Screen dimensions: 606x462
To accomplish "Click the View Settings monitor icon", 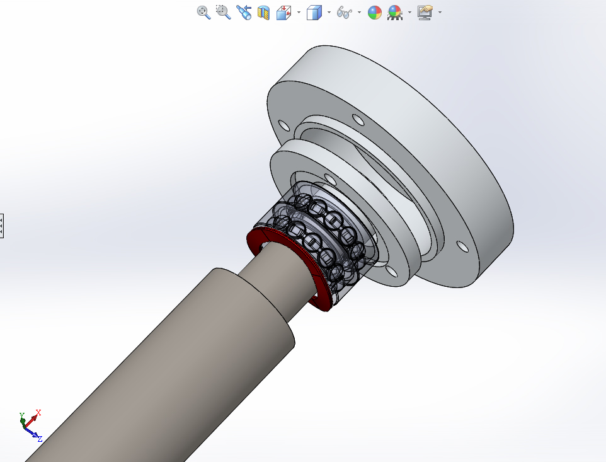I will point(425,13).
